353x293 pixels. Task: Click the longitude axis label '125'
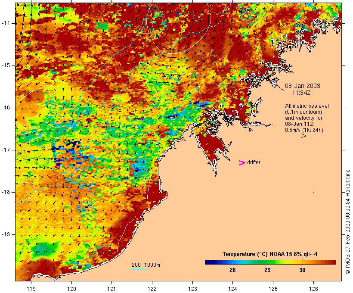click(273, 289)
